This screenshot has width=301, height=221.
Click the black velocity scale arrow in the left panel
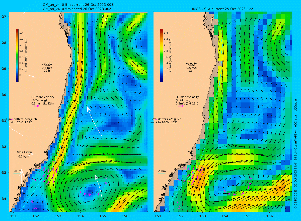click(48, 66)
